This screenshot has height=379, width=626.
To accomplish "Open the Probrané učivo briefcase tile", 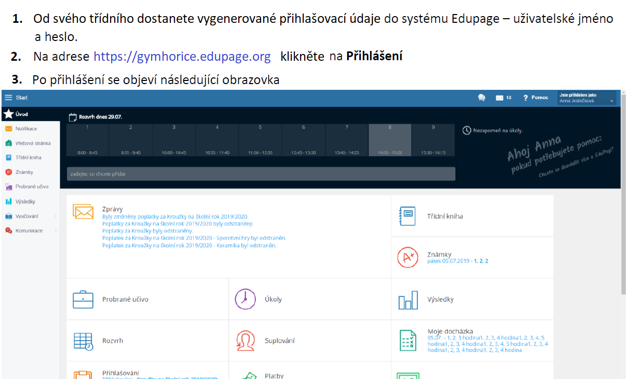I will [147, 299].
